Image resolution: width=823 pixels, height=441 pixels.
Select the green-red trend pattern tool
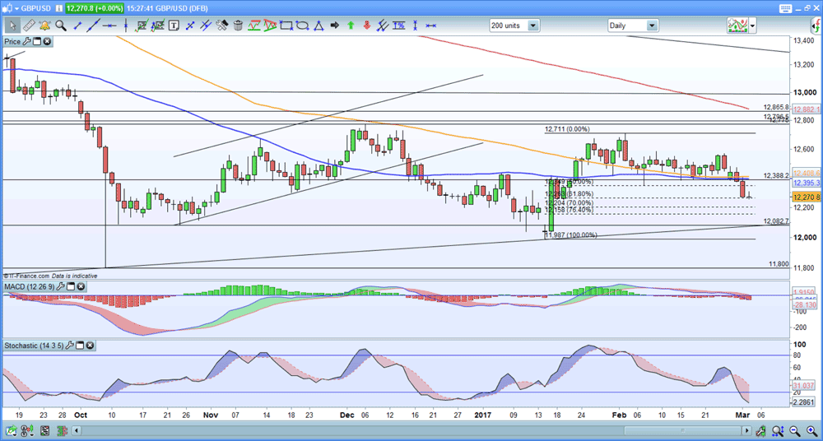click(254, 25)
